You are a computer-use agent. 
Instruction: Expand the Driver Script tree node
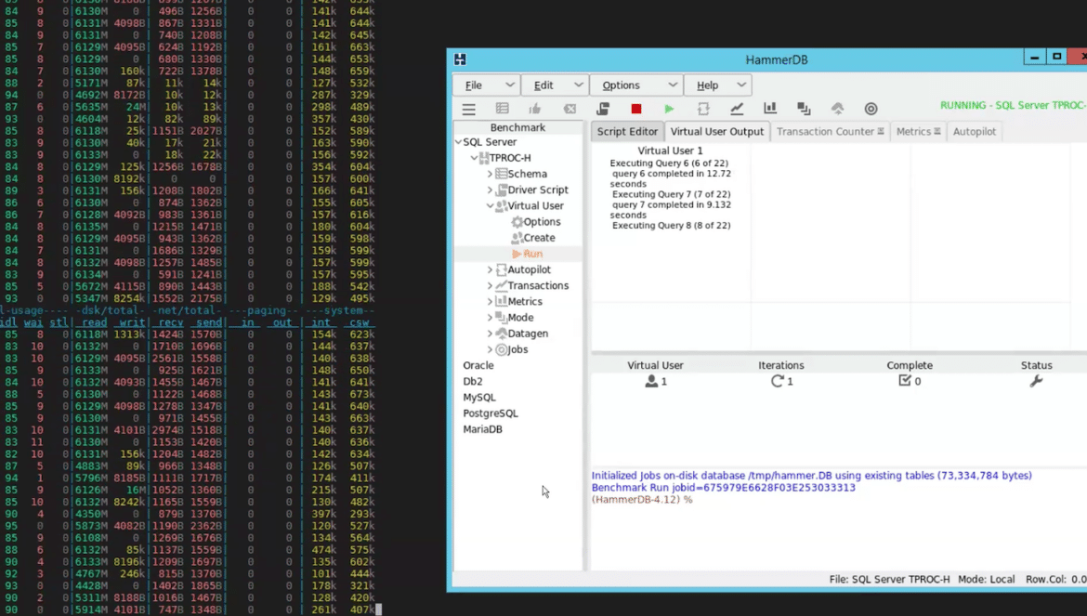point(491,190)
